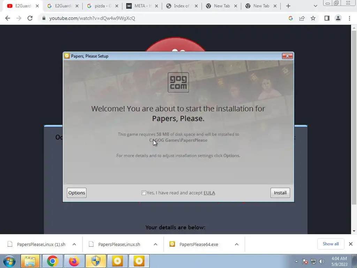
Task: Switch to the YouTube E2Guardian tab
Action: (23, 6)
